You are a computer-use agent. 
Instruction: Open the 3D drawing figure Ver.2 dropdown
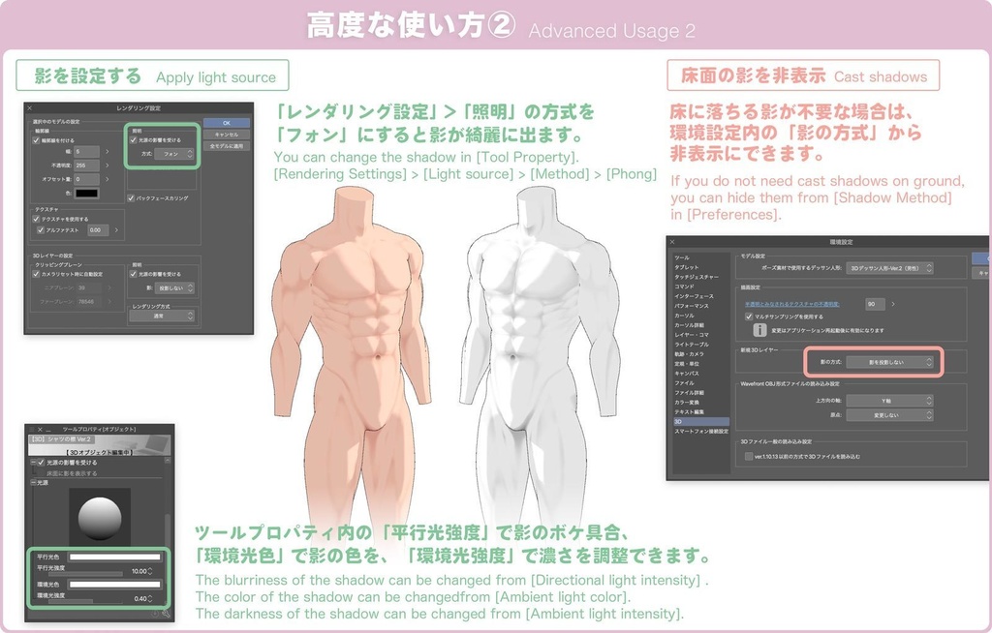coord(887,269)
